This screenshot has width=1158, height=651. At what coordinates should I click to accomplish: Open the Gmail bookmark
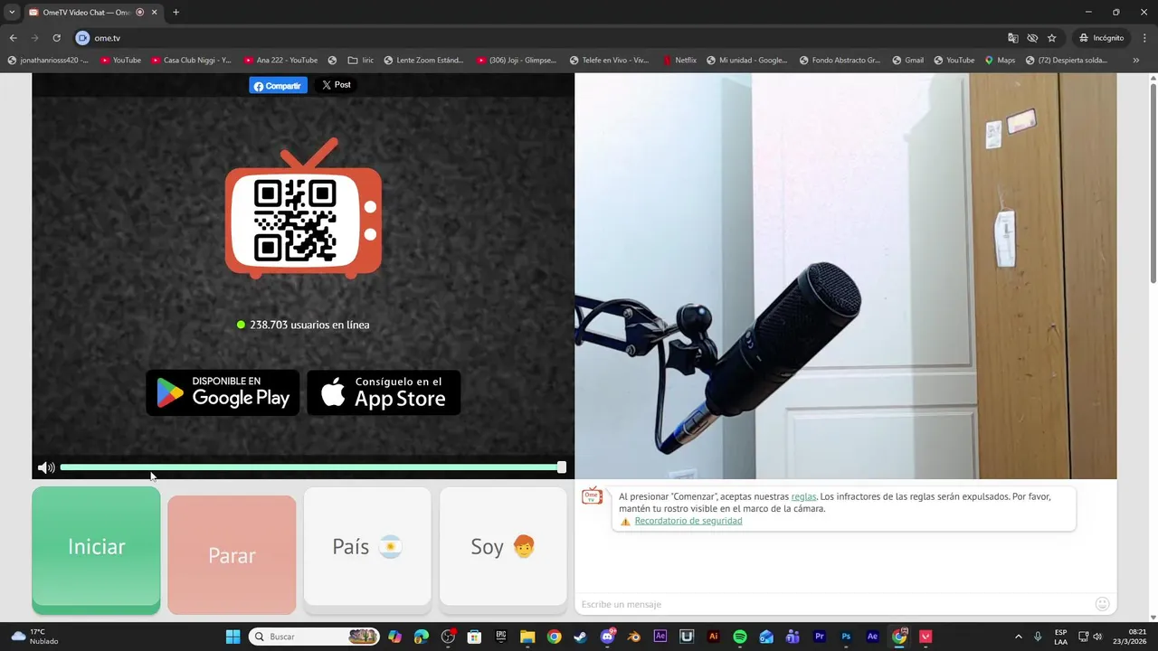point(907,61)
